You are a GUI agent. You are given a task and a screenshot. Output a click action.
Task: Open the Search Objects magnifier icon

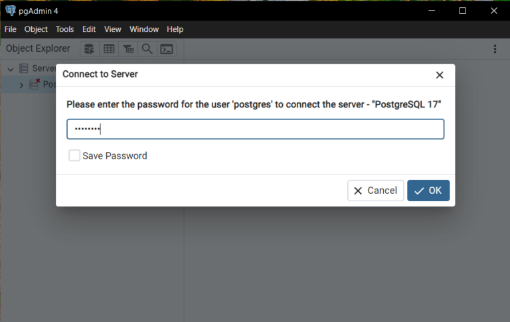pyautogui.click(x=147, y=49)
